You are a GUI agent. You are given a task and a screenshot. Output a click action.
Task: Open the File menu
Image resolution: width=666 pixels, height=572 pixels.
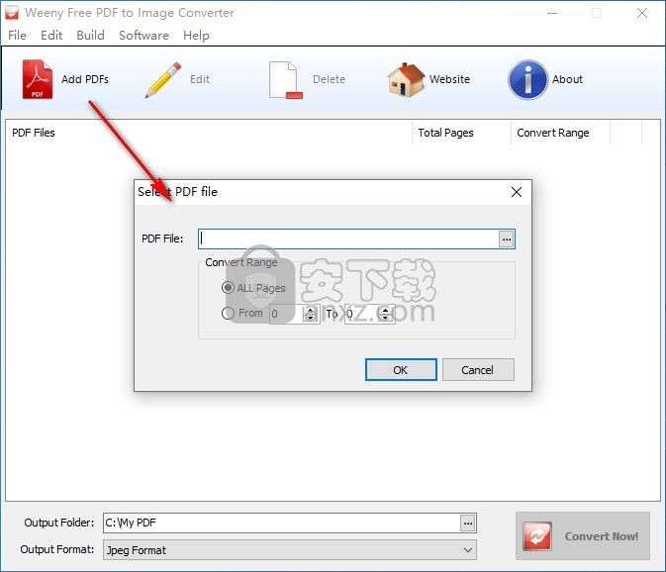click(x=17, y=36)
